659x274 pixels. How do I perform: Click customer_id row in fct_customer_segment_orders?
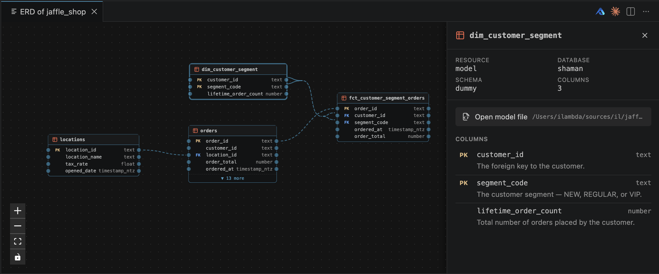(383, 115)
